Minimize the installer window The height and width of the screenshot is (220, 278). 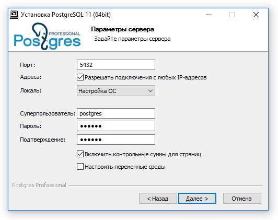click(209, 15)
